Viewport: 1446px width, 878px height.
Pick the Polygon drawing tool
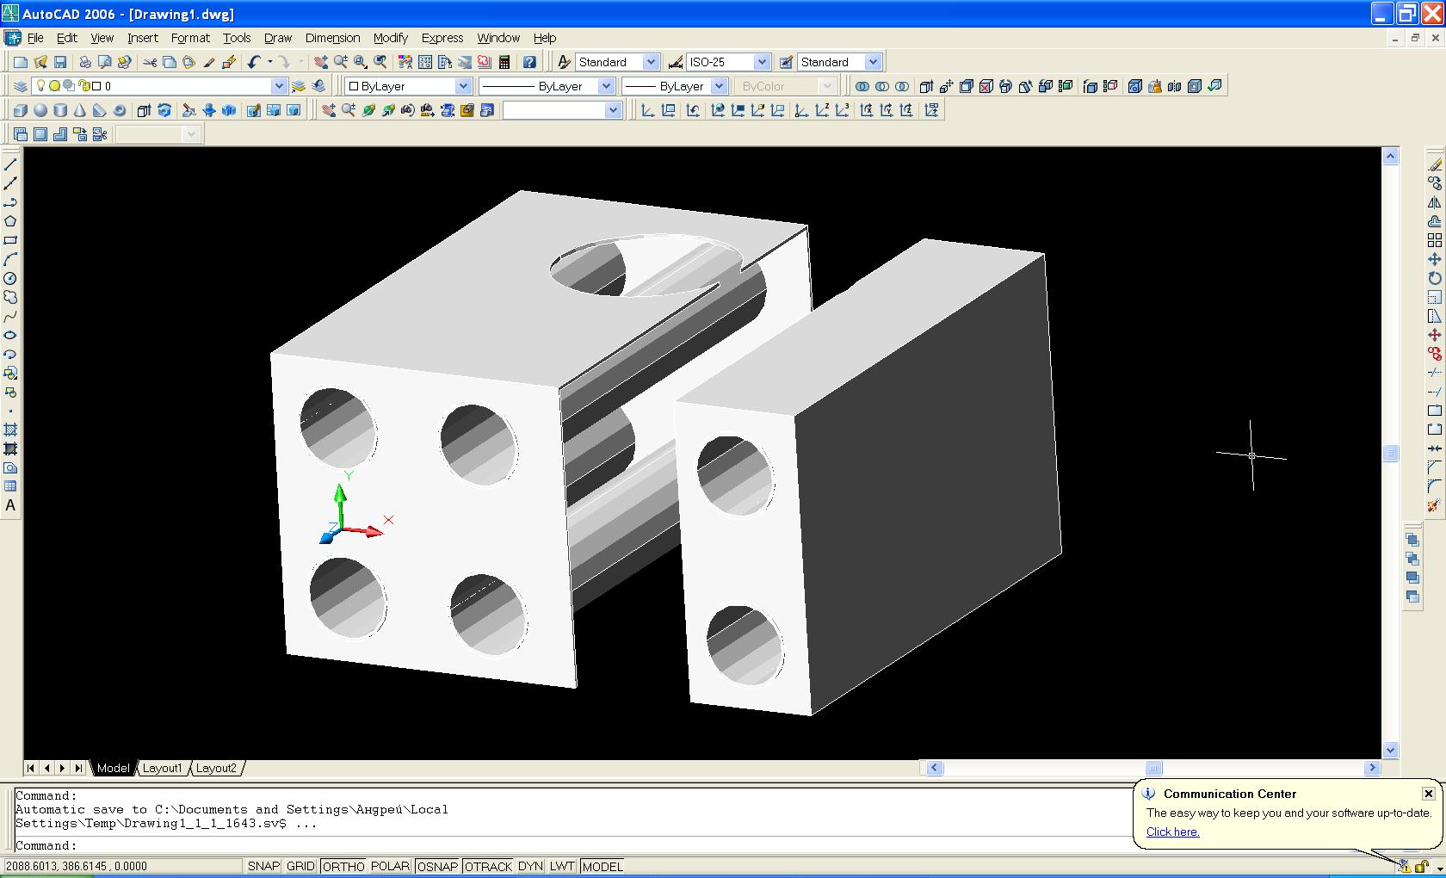pyautogui.click(x=10, y=221)
